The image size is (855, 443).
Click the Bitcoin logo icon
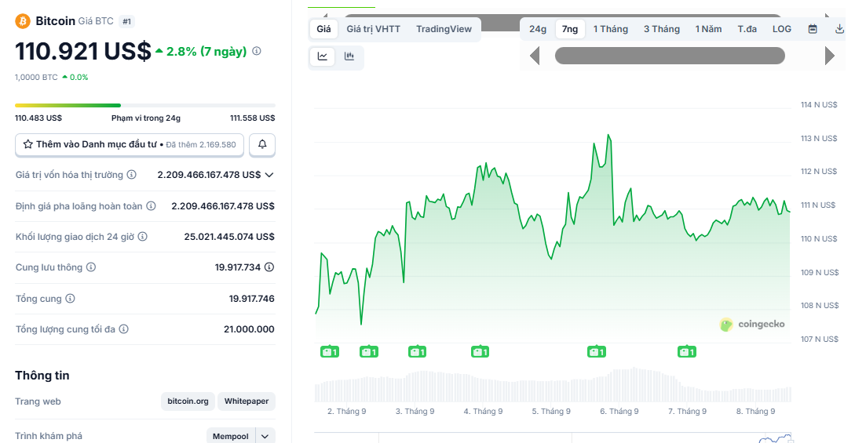[22, 21]
